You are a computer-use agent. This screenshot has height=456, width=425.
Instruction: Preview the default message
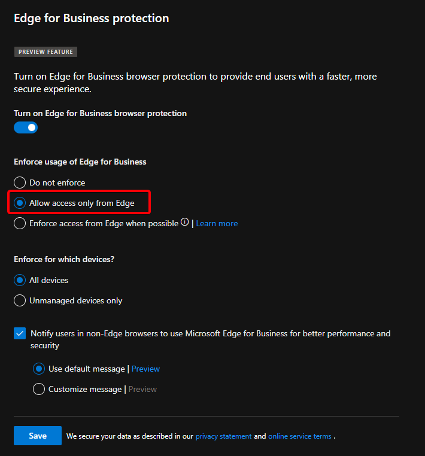pos(145,369)
